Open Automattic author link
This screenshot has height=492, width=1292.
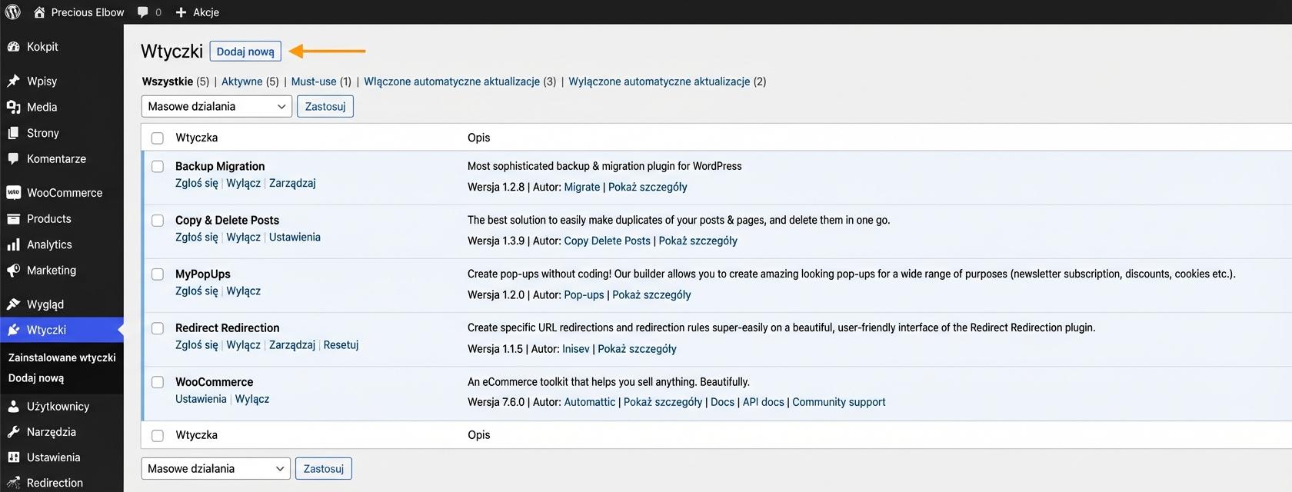(589, 402)
